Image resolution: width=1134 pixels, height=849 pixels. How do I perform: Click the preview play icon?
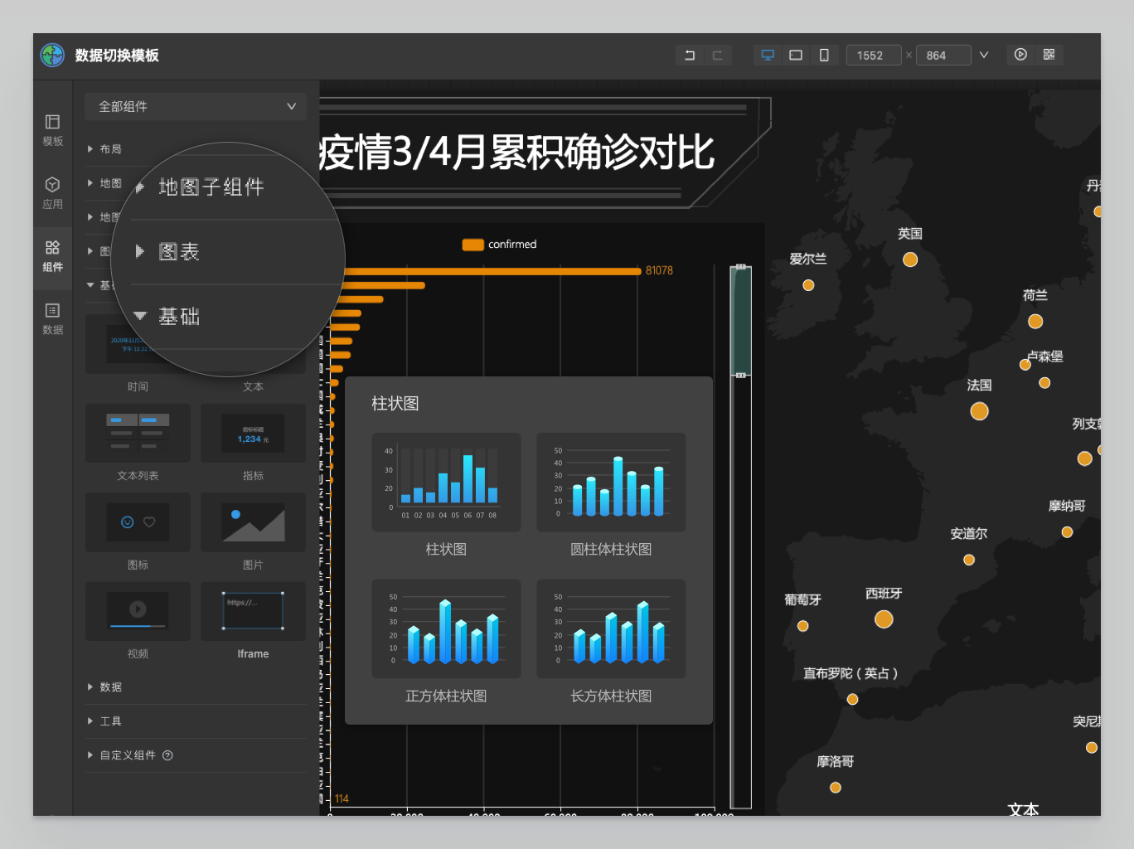(x=1021, y=54)
